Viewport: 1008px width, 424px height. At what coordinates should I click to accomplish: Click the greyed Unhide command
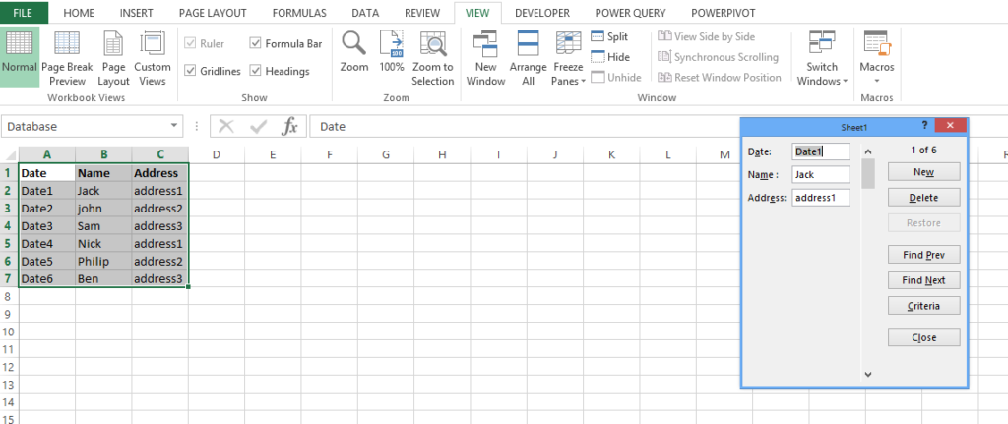[616, 77]
